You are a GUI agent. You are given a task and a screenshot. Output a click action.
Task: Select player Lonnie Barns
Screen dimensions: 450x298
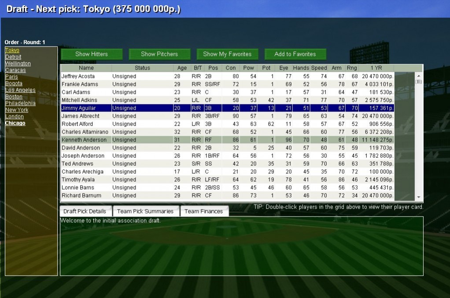coord(227,188)
